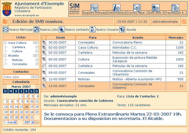
Task: Click phone icon of the 09-02-2007 row
Action: coord(44,72)
